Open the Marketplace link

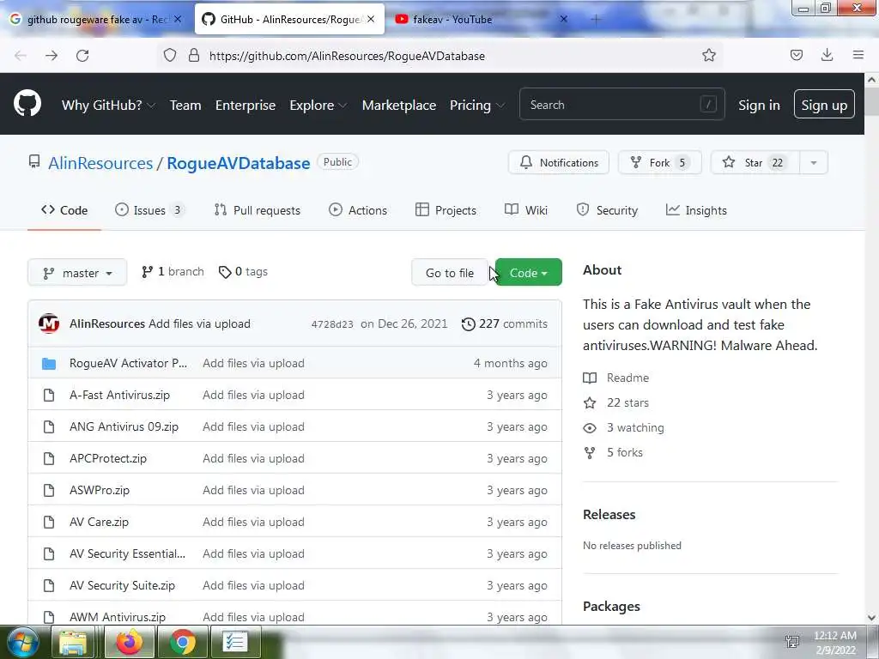(x=399, y=105)
